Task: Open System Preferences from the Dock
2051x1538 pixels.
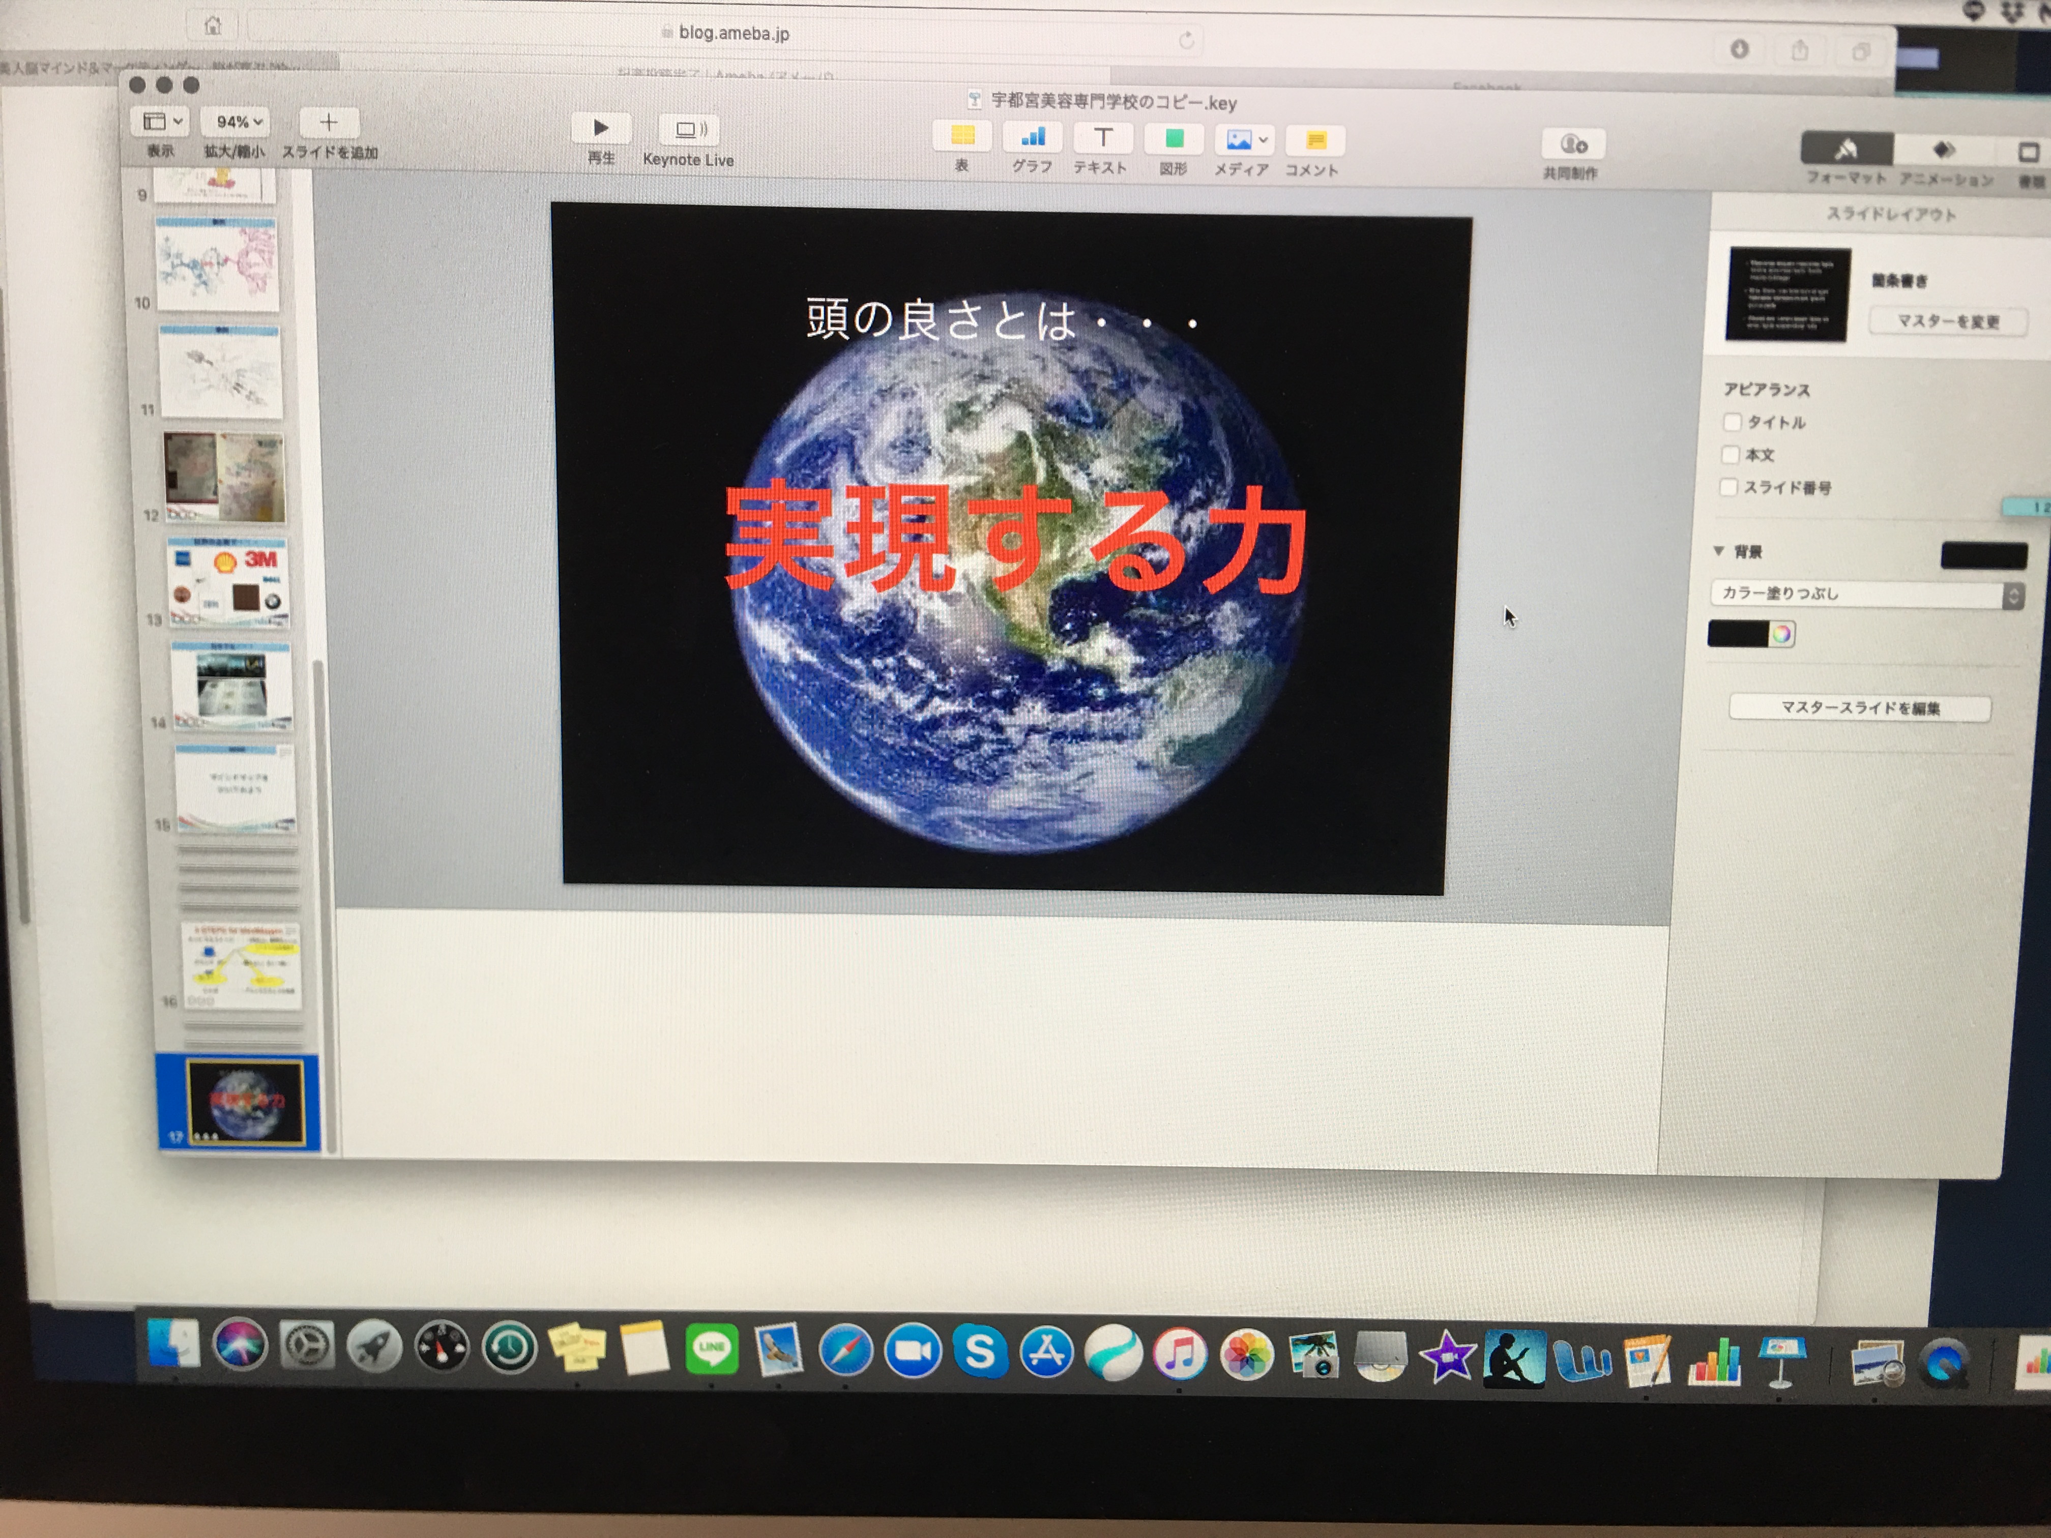Action: tap(307, 1345)
